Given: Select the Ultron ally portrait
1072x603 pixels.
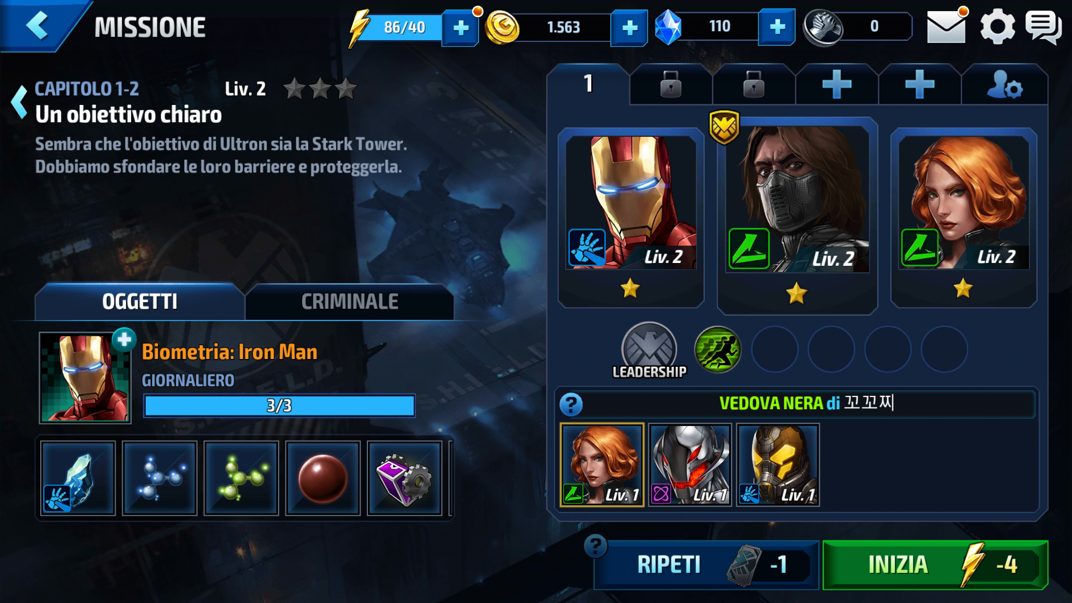Looking at the screenshot, I should pyautogui.click(x=690, y=465).
